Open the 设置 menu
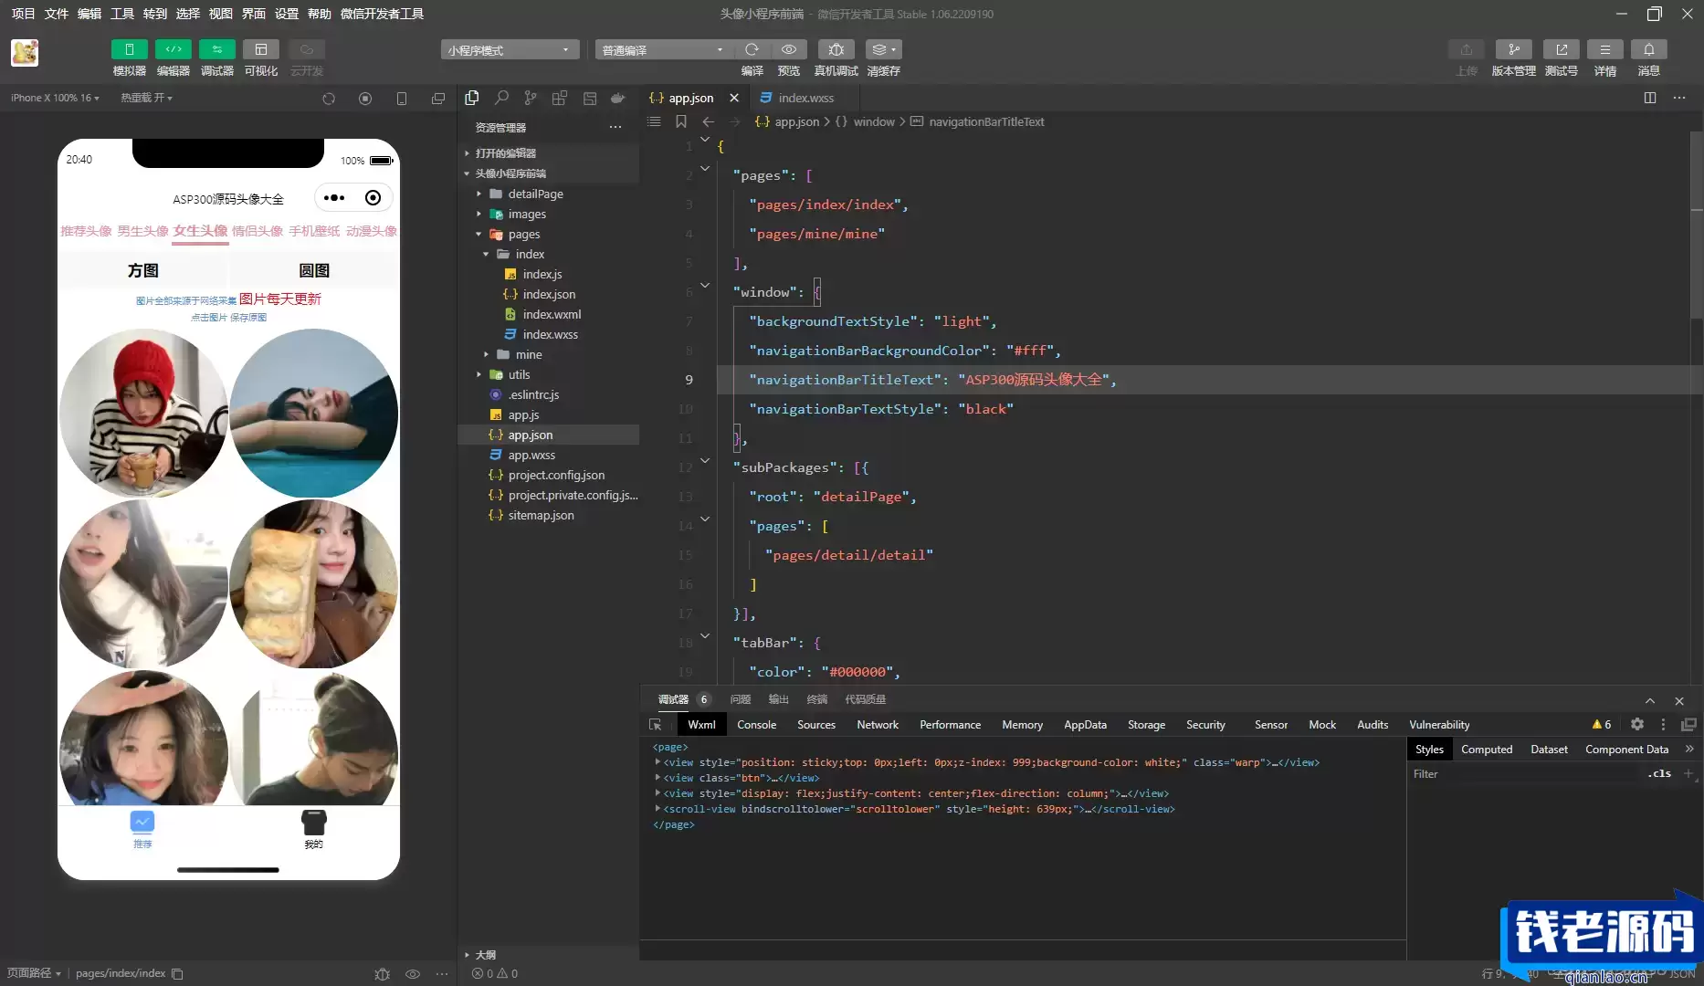The image size is (1704, 986). (x=287, y=14)
